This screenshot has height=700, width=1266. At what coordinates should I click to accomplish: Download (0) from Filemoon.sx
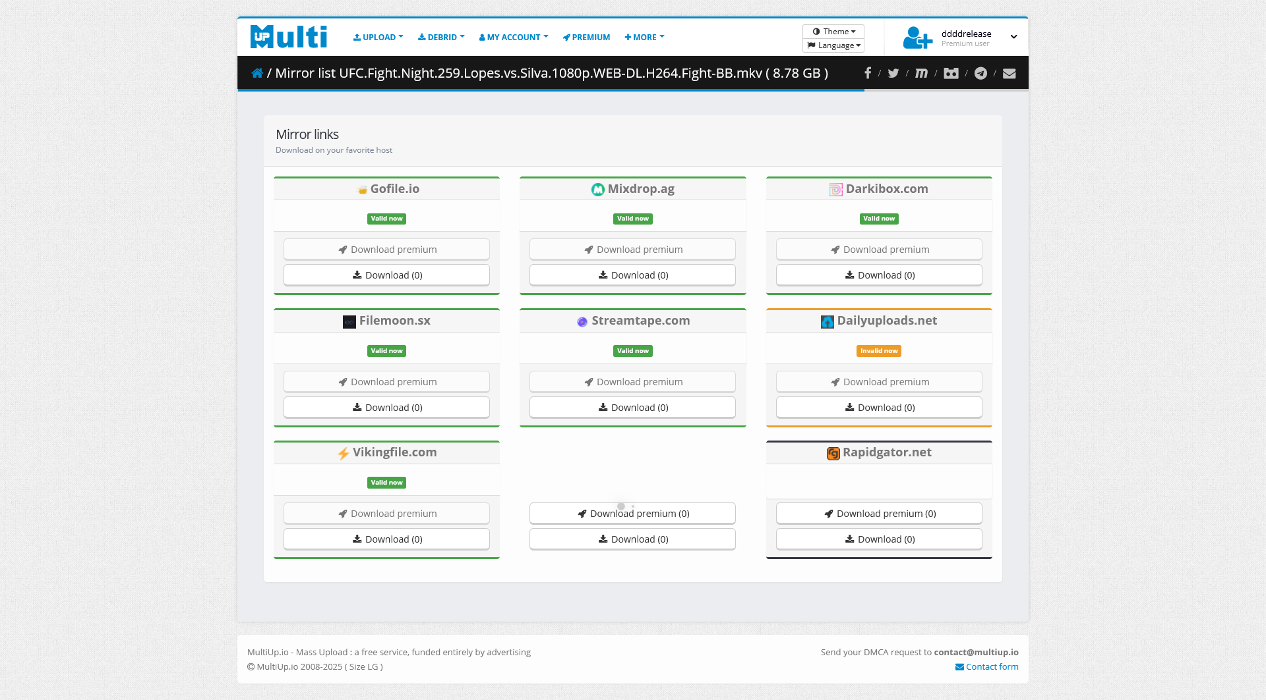386,408
